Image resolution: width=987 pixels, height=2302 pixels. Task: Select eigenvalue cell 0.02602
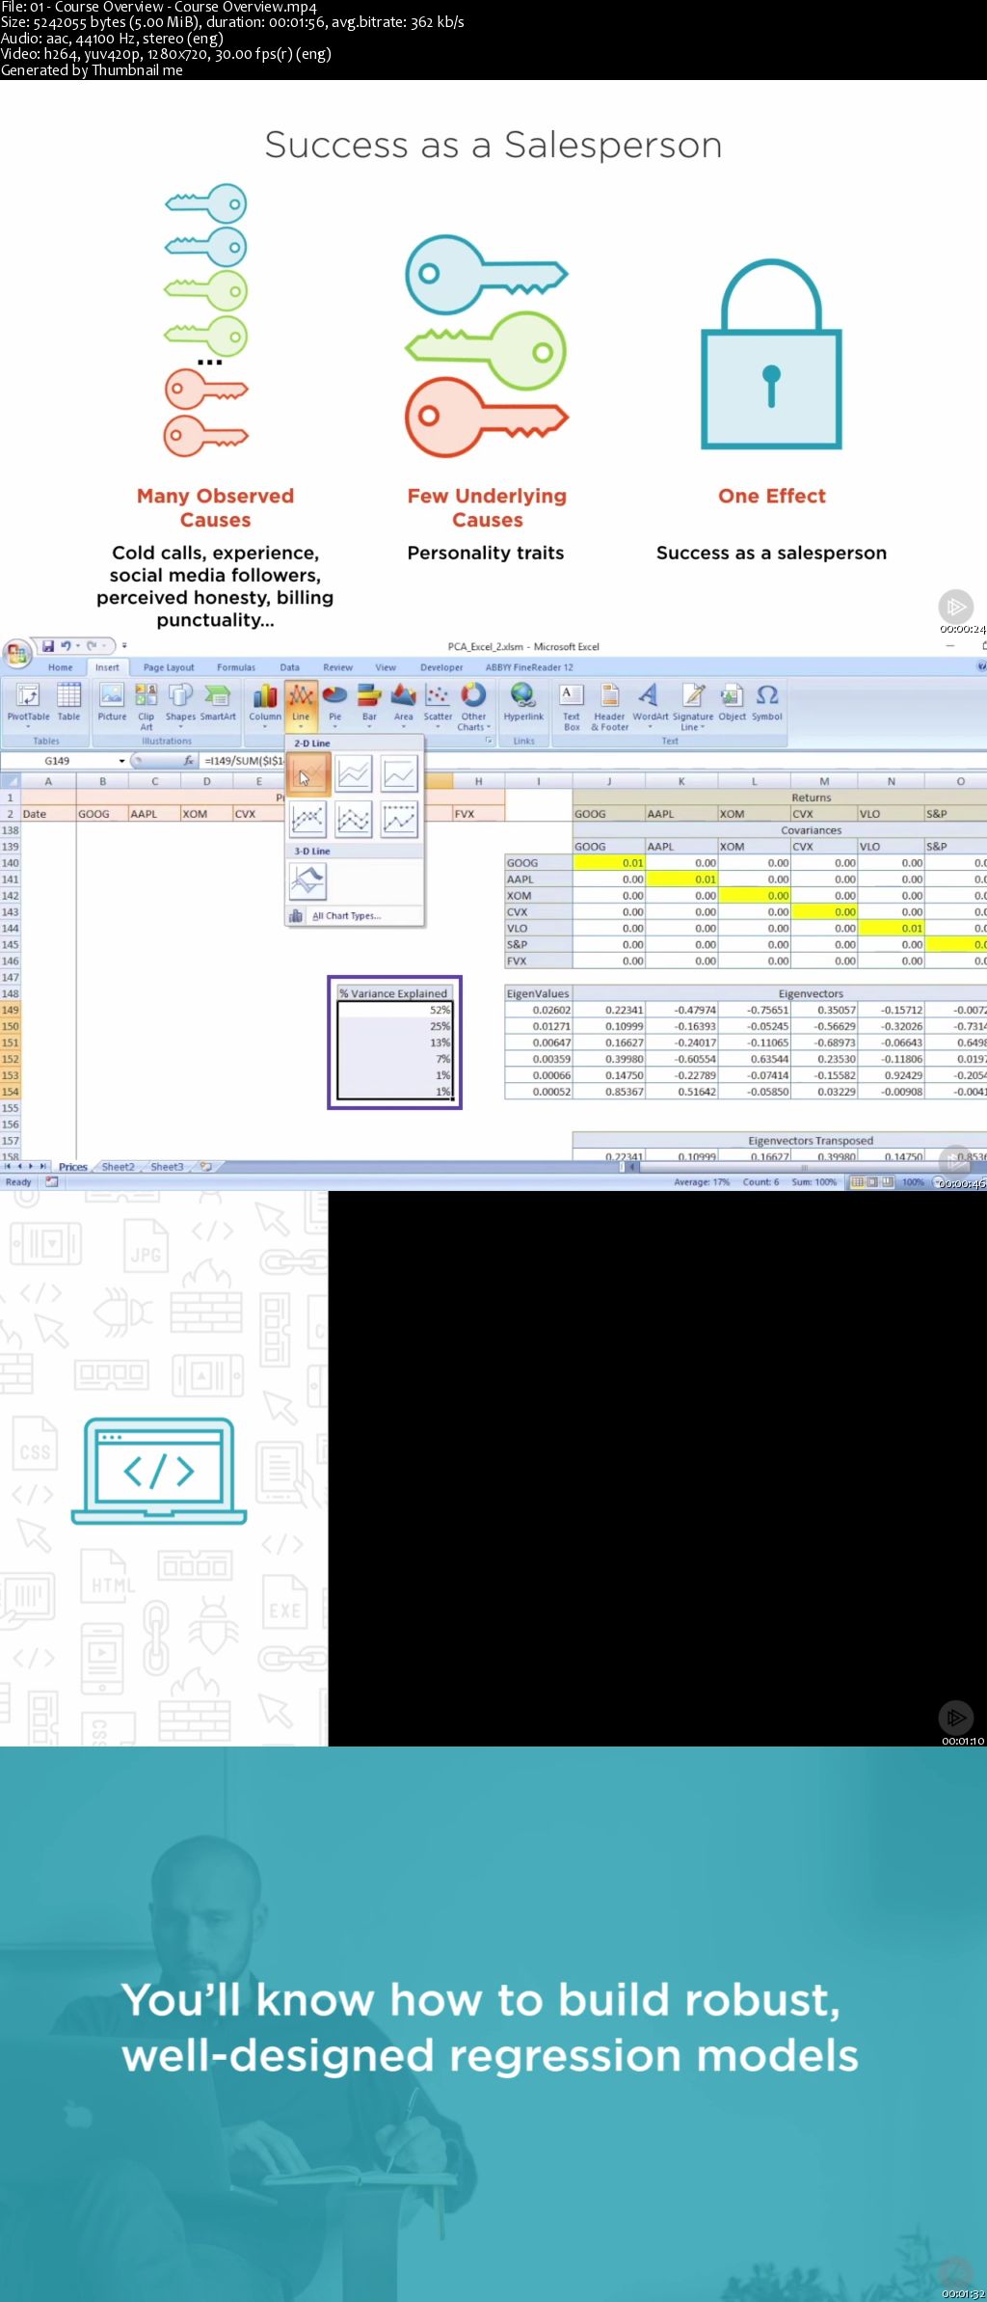(x=538, y=1010)
